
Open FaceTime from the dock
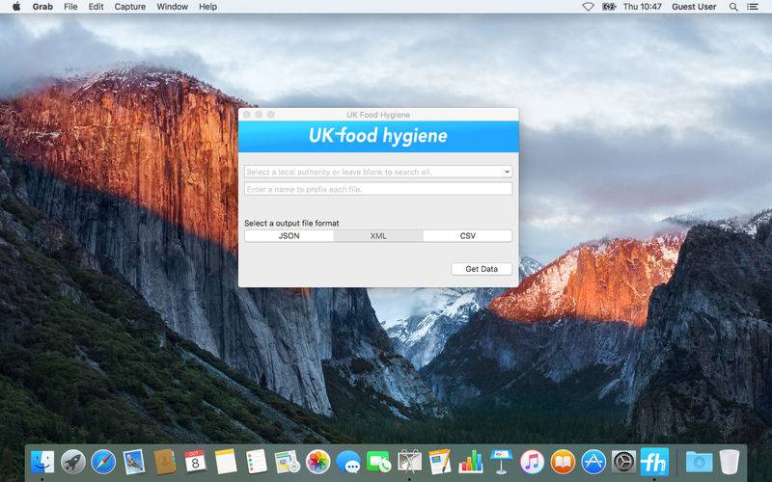pyautogui.click(x=378, y=462)
